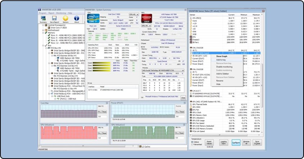Screen dimensions: 304x159
Task: Click the Save Report floppy icon
Action: 54,18
